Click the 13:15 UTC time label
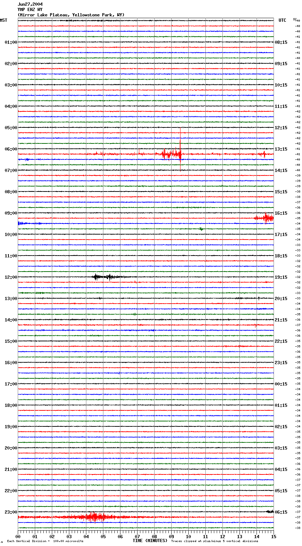This screenshot has width=302, height=546. [281, 149]
